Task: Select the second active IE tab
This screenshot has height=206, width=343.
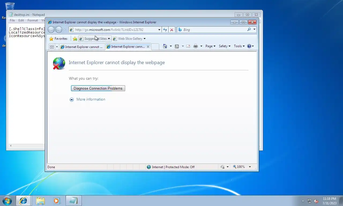Action: tap(126, 47)
